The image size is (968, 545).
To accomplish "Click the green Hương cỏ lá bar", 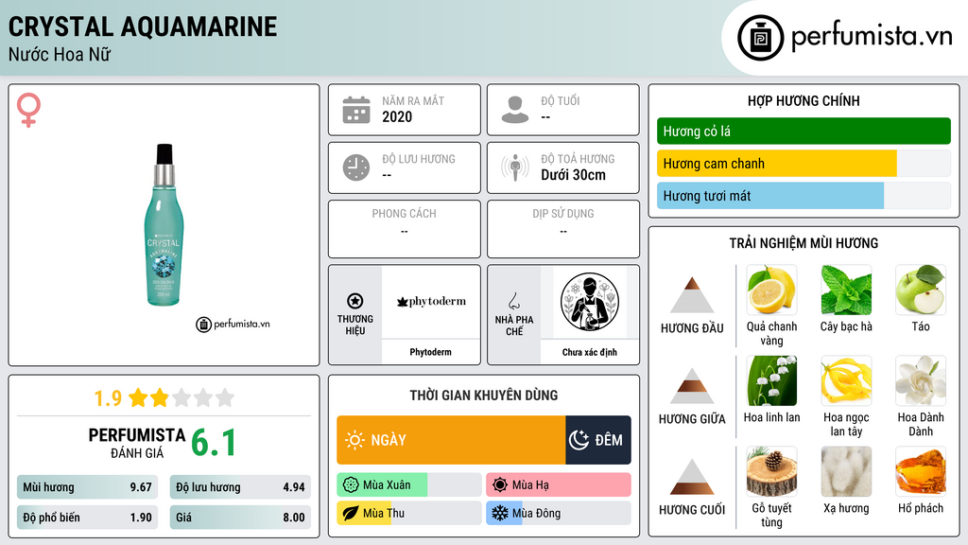I will (x=804, y=131).
